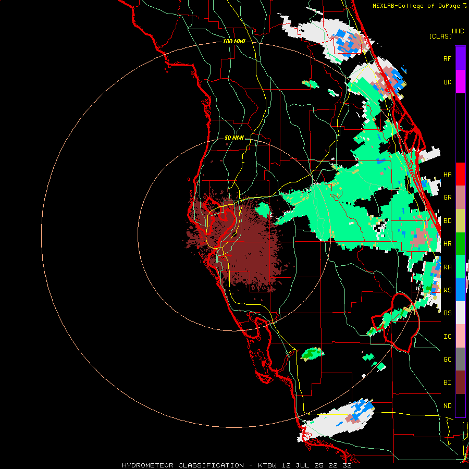Click the HA legend label
The image size is (469, 469).
447,175
